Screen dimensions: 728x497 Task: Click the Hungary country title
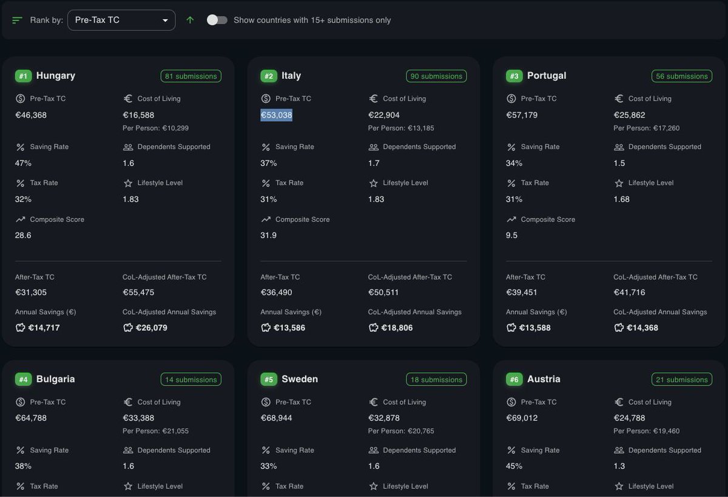(56, 76)
